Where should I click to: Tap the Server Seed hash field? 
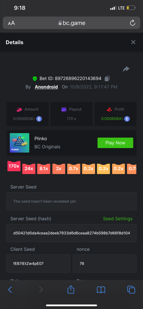[71, 233]
